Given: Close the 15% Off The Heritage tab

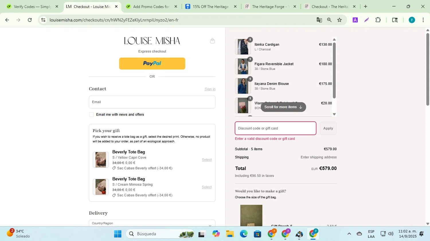Looking at the screenshot, I should pyautogui.click(x=235, y=7).
